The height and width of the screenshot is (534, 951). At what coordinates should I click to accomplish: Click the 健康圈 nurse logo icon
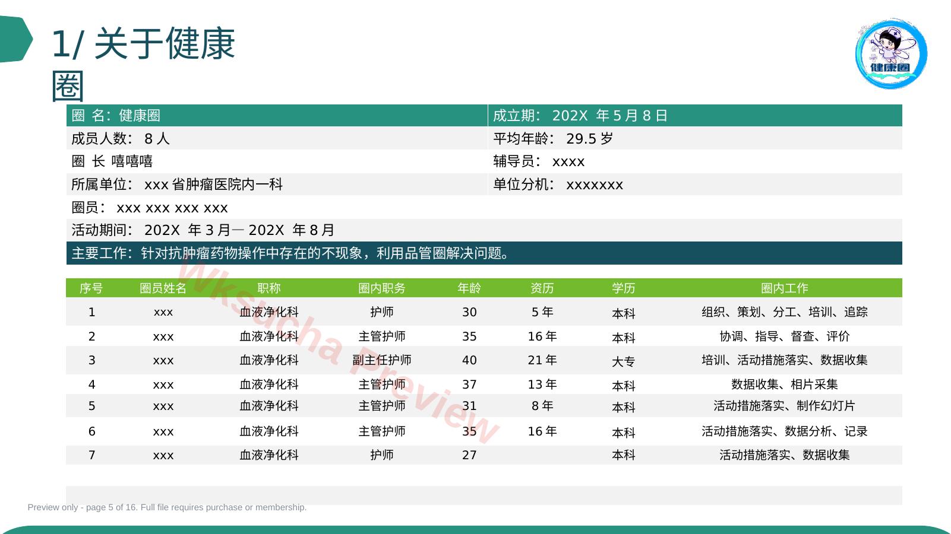click(x=891, y=53)
